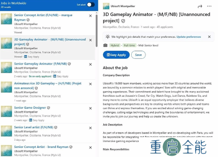
Task: Click the Ubisoft Montpellier logo in job details header
Action: [x=106, y=6]
